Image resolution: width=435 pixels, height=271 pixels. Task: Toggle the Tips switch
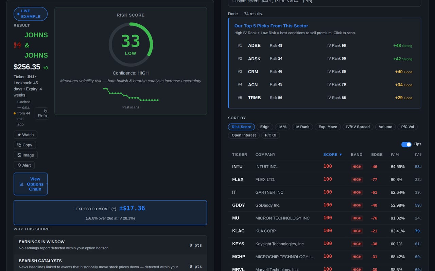tap(406, 144)
